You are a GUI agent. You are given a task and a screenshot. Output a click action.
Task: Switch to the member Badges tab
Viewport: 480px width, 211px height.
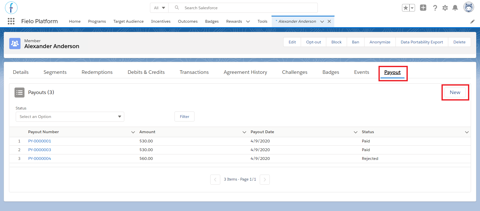[x=331, y=72]
